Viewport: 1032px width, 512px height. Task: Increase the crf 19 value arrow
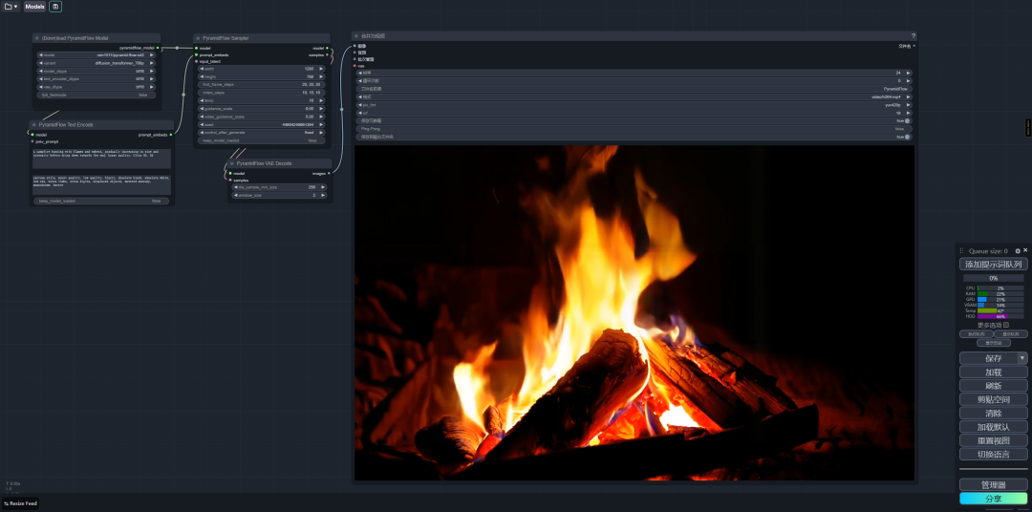[x=909, y=113]
